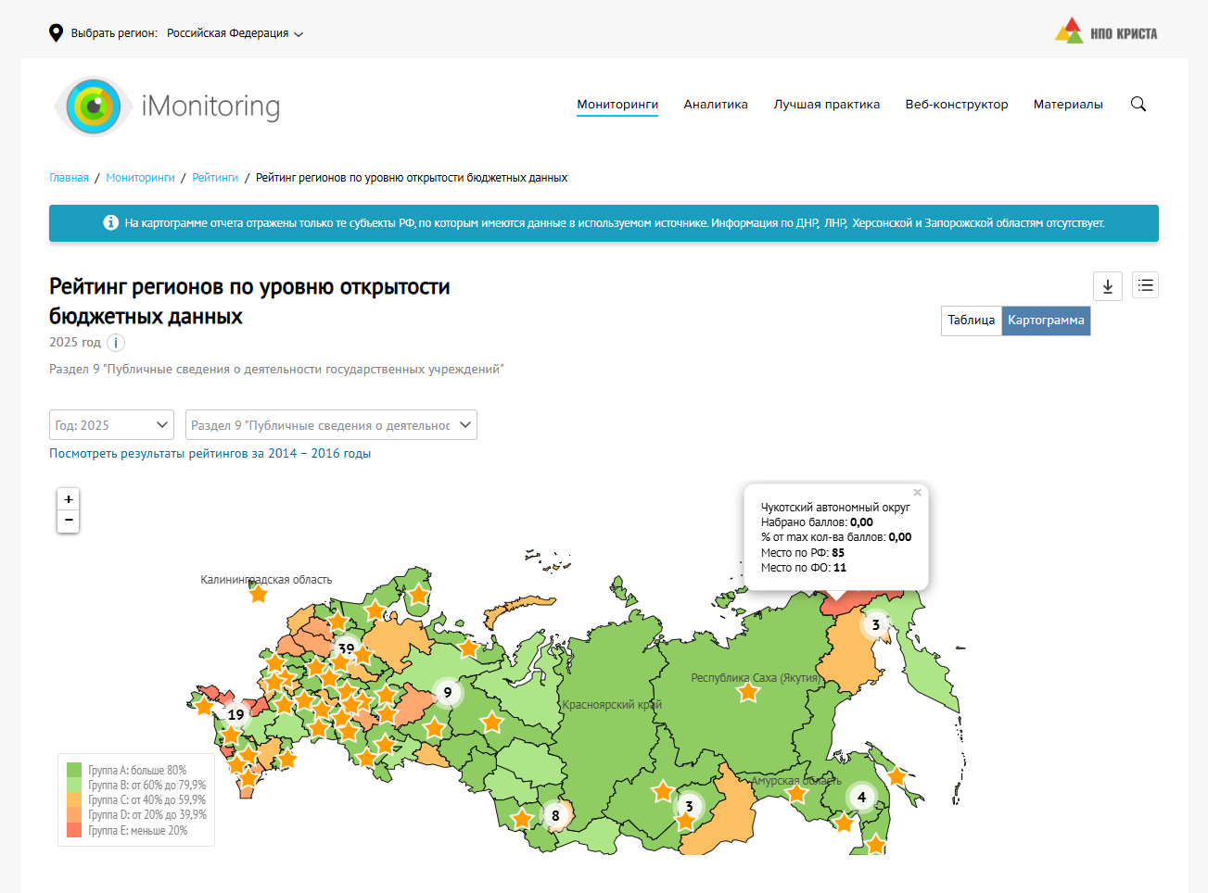This screenshot has width=1208, height=893.
Task: Open results for 2014 – 2016 ratings link
Action: coord(210,454)
